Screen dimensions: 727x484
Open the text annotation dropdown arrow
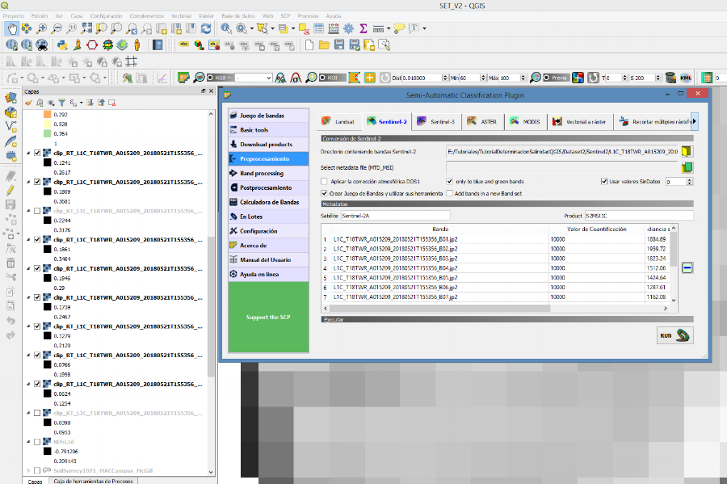(424, 29)
